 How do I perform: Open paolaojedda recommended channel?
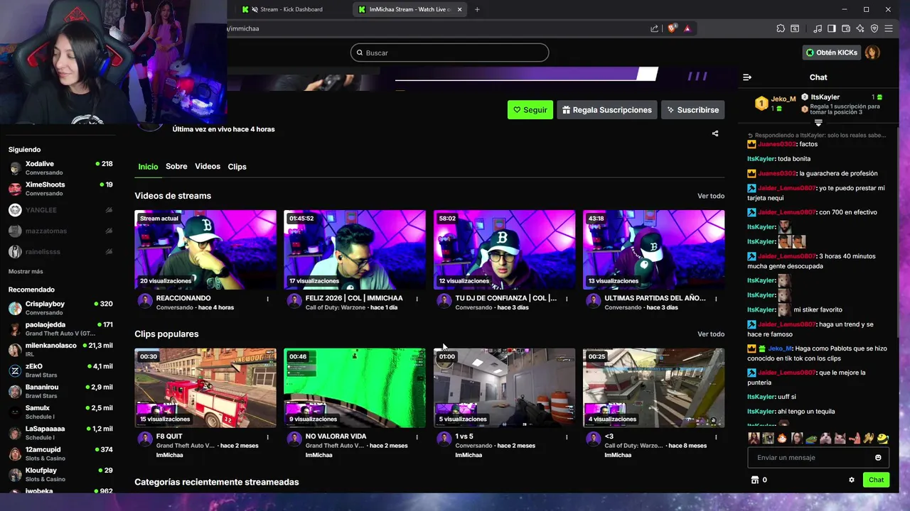pos(60,329)
